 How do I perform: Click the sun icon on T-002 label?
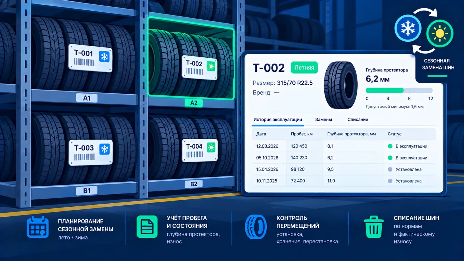pos(211,67)
